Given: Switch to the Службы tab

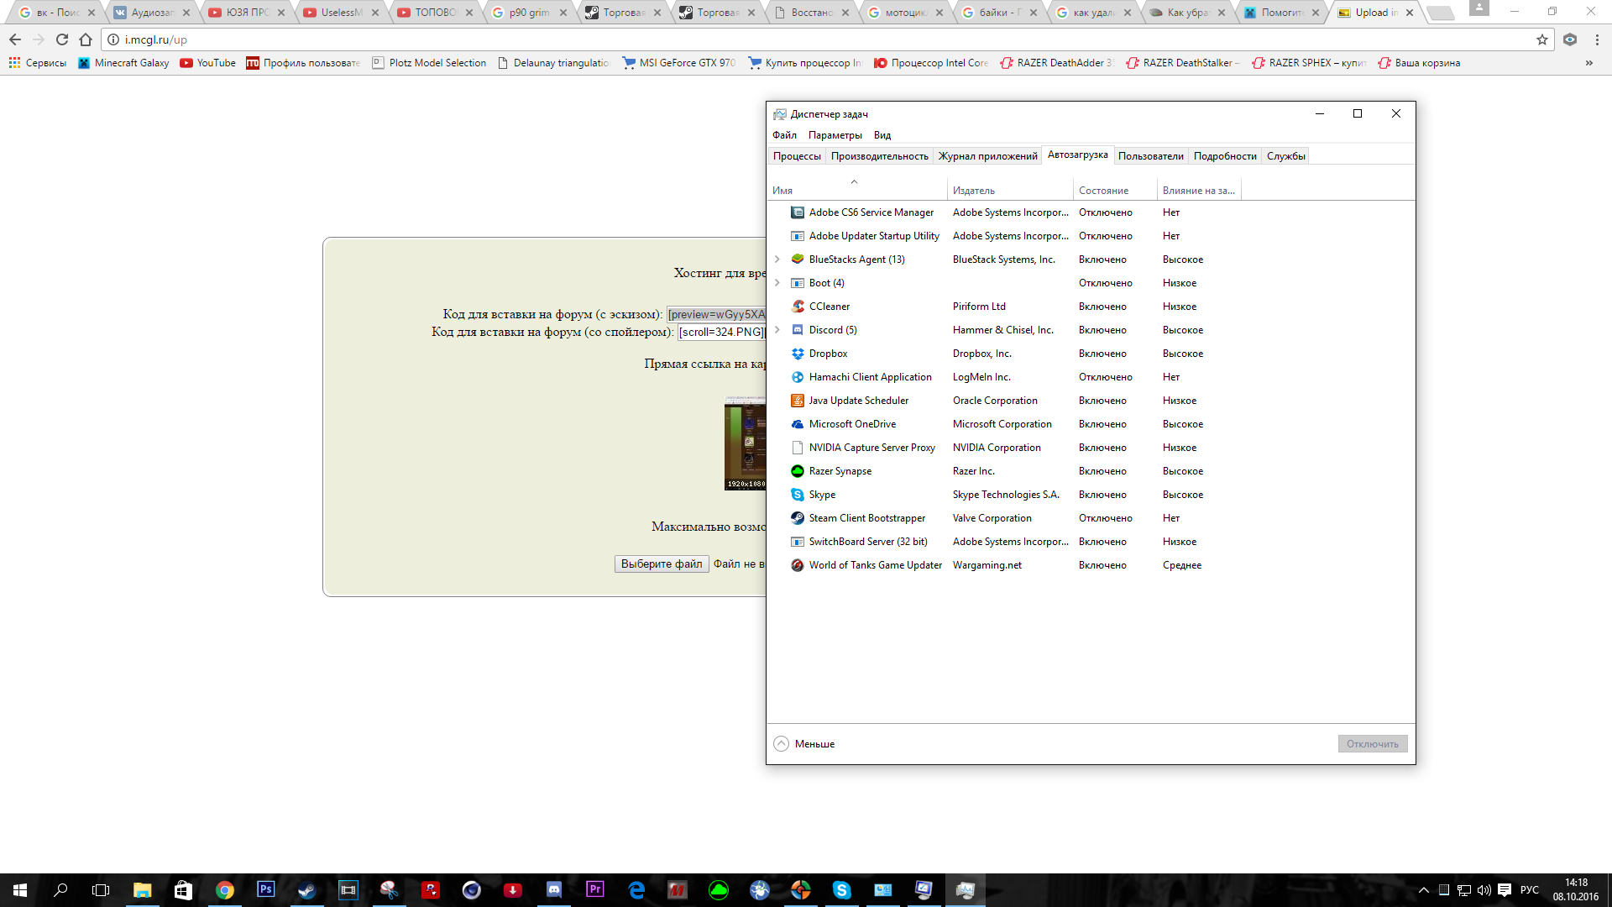Looking at the screenshot, I should (1285, 156).
